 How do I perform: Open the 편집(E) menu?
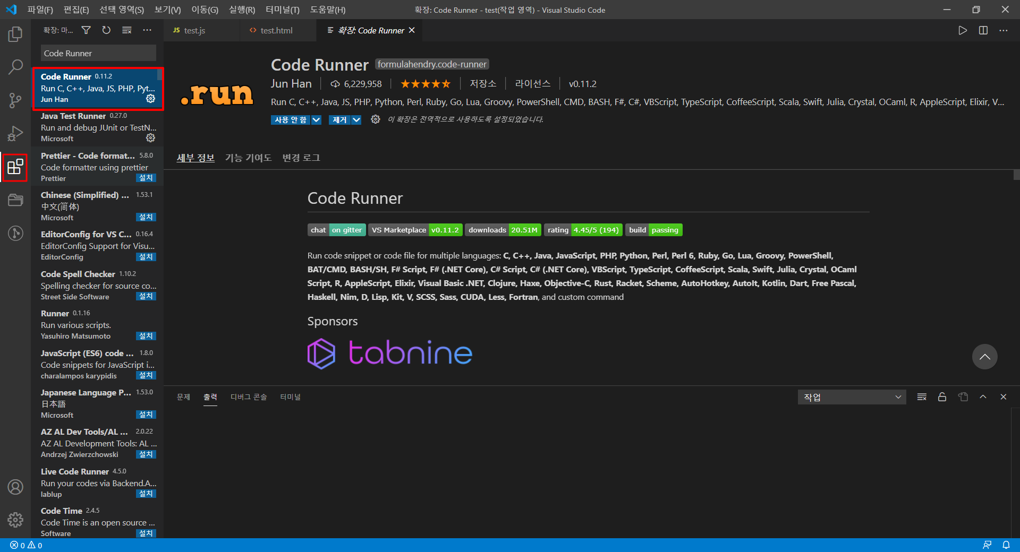point(76,10)
